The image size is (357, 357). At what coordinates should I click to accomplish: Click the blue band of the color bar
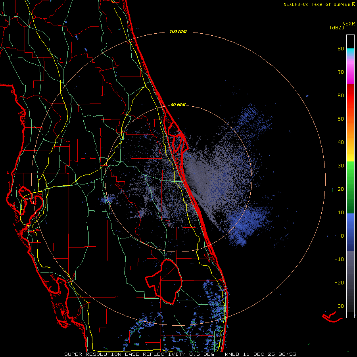[350, 232]
